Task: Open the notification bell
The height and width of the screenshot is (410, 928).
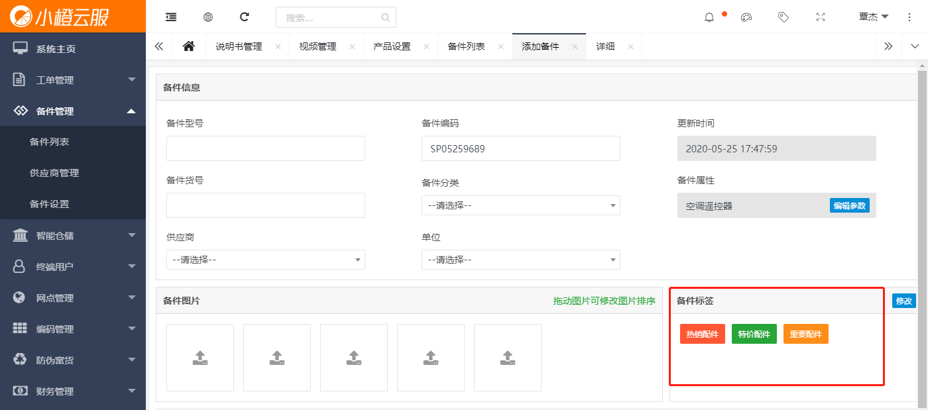Action: 709,17
